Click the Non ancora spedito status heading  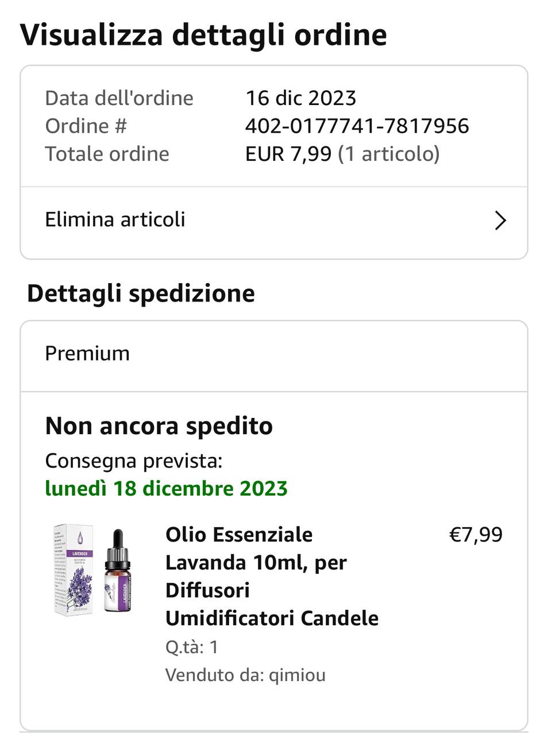(159, 426)
